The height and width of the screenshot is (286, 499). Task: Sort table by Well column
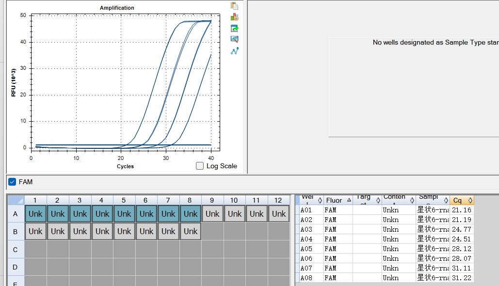[x=311, y=200]
